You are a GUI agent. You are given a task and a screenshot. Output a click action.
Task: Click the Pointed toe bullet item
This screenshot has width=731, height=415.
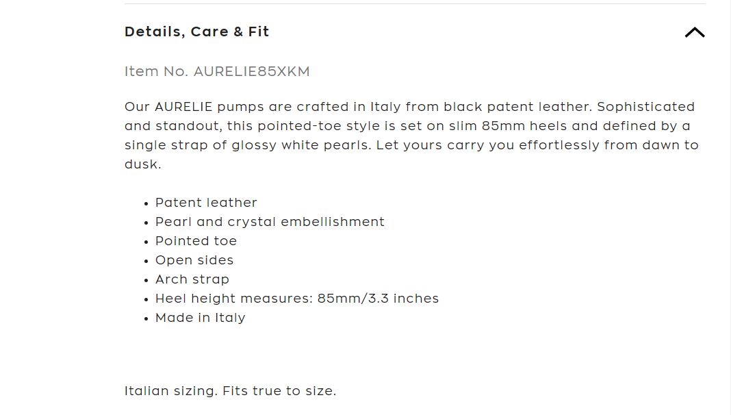coord(196,241)
